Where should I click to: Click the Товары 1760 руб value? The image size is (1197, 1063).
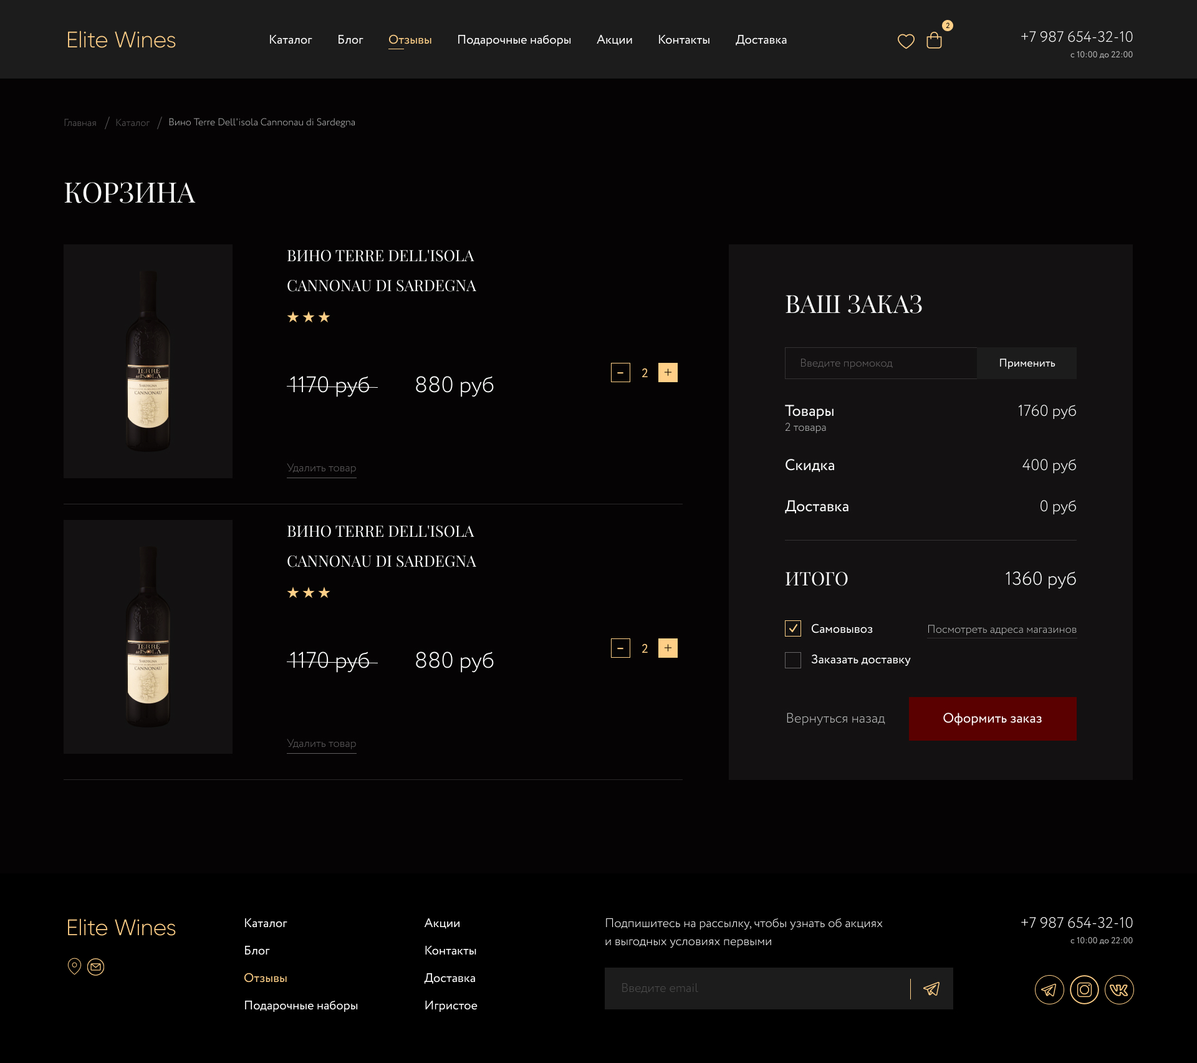pyautogui.click(x=1047, y=411)
